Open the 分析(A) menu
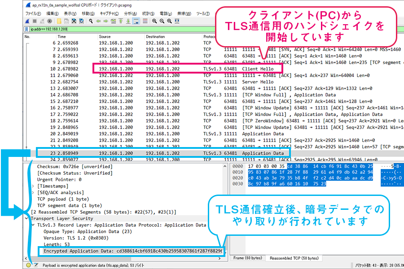 [x=130, y=13]
